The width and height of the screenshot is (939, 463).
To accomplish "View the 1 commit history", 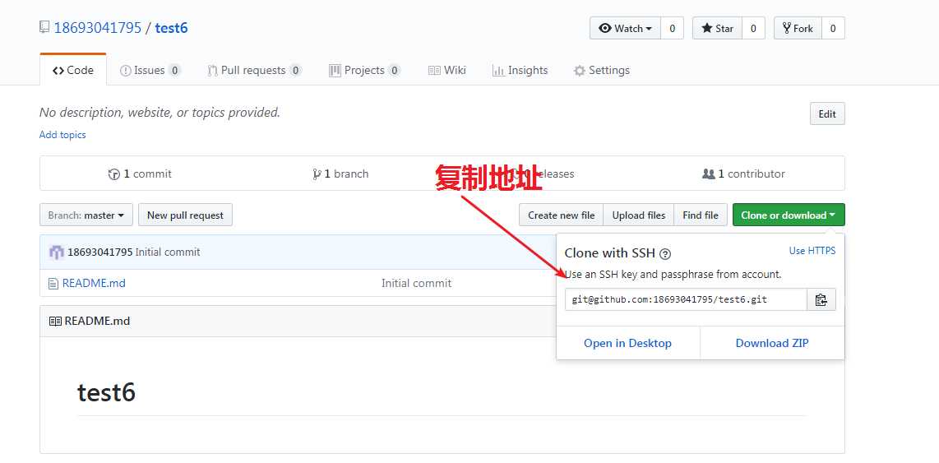I will pyautogui.click(x=140, y=174).
